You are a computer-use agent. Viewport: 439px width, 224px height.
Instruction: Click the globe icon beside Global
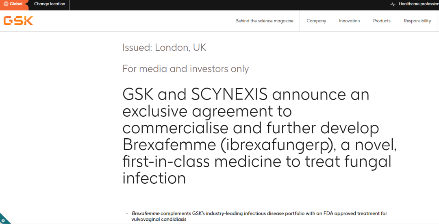click(6, 4)
